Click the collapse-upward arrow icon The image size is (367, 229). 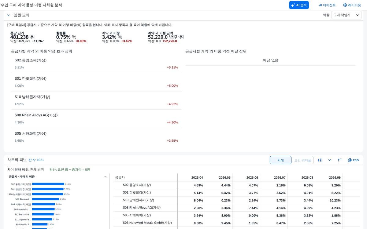pyautogui.click(x=339, y=160)
